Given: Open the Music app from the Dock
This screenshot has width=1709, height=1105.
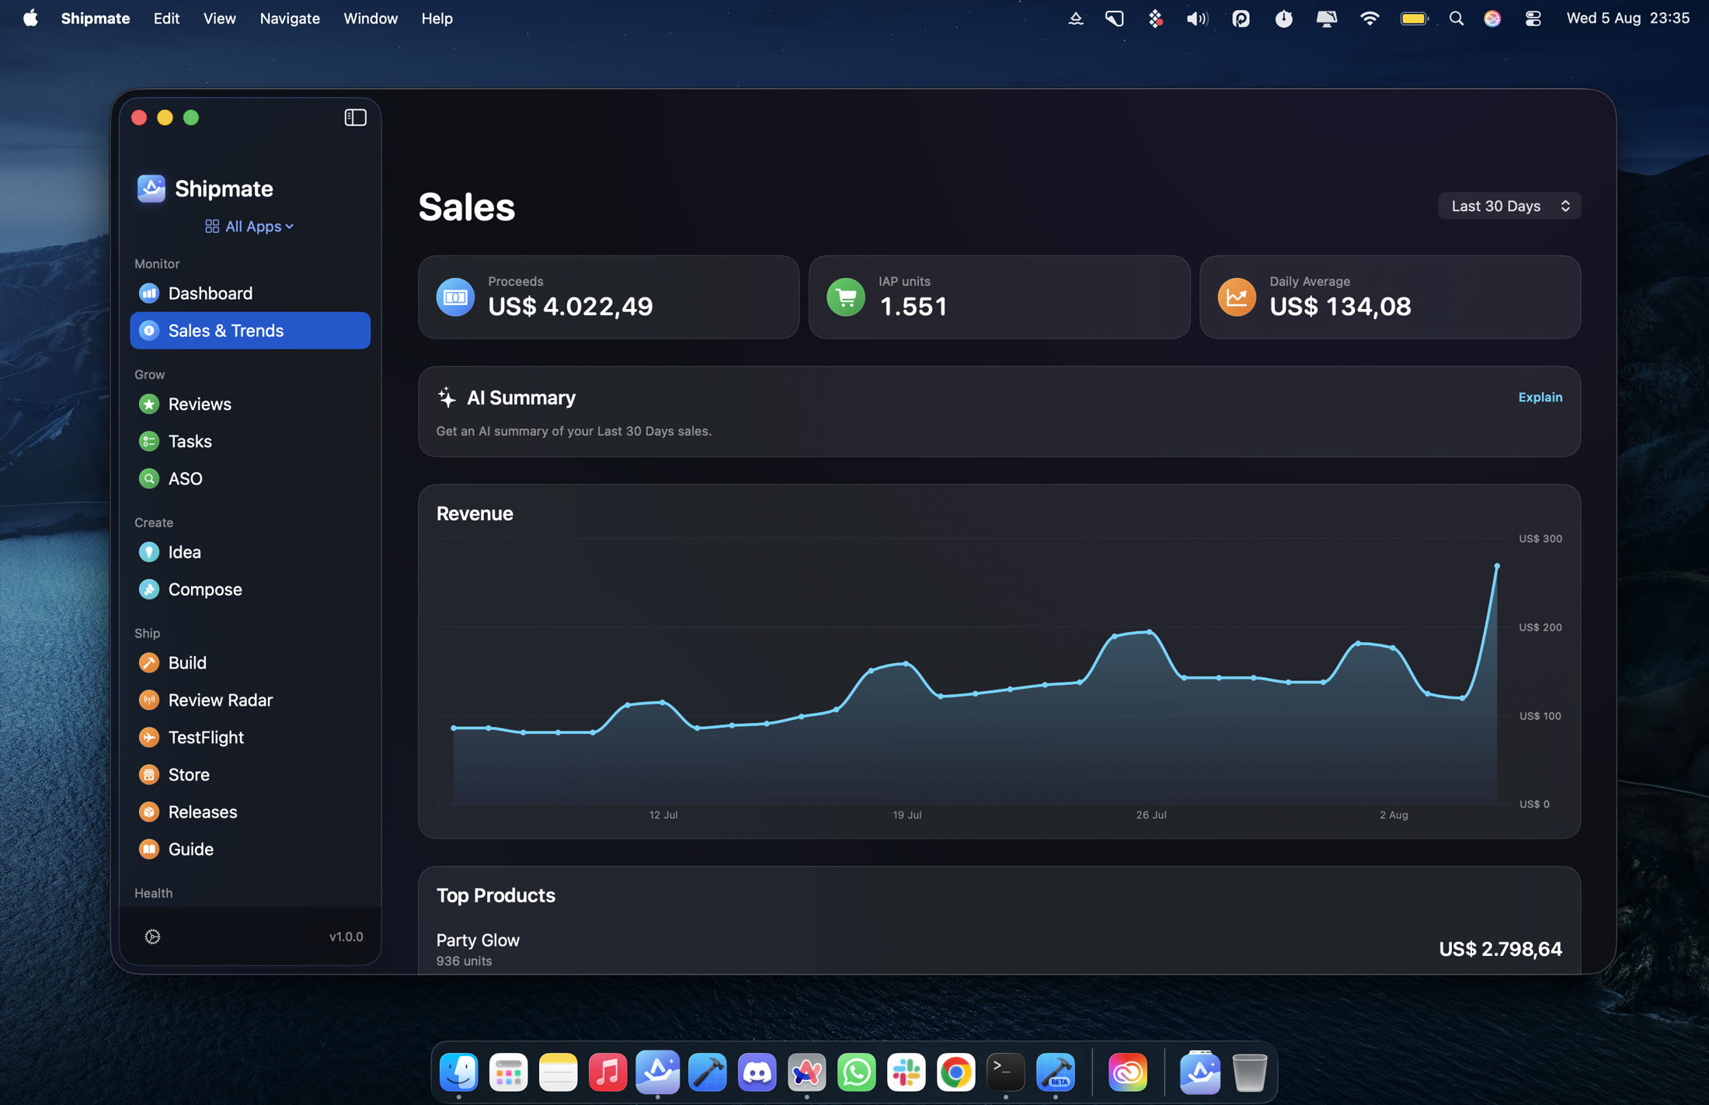Looking at the screenshot, I should [608, 1072].
